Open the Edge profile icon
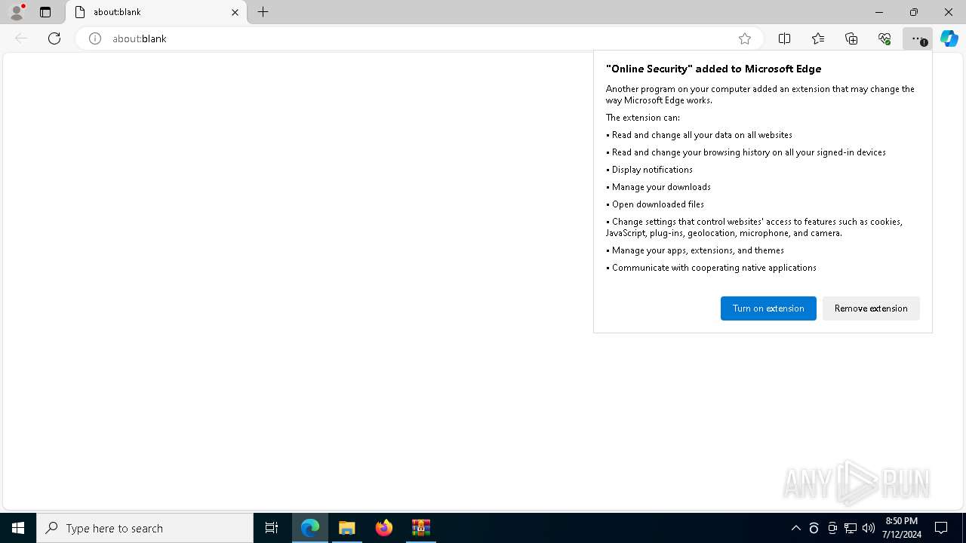 [x=17, y=12]
